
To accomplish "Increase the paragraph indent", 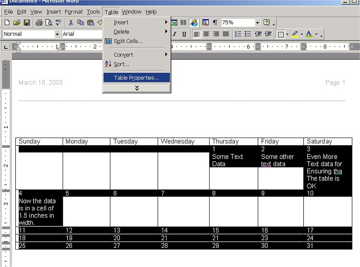I will [268, 34].
